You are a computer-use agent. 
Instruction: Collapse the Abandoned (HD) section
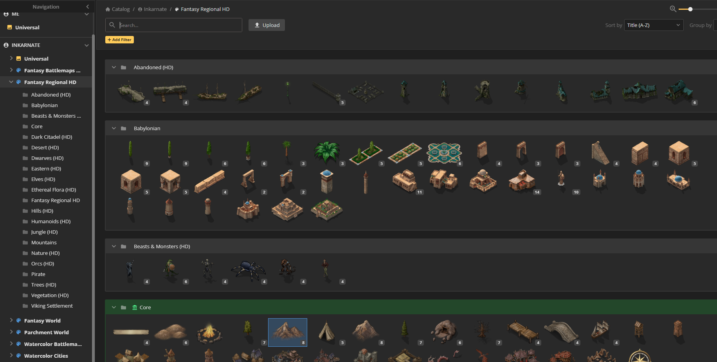tap(114, 67)
